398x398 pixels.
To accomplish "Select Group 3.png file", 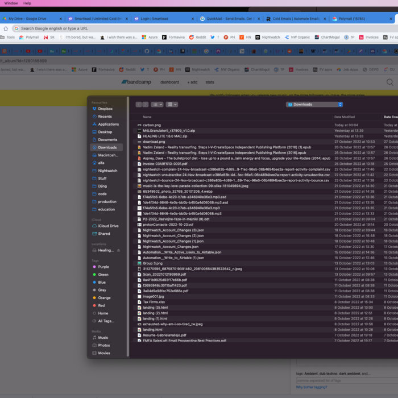I will click(x=152, y=263).
